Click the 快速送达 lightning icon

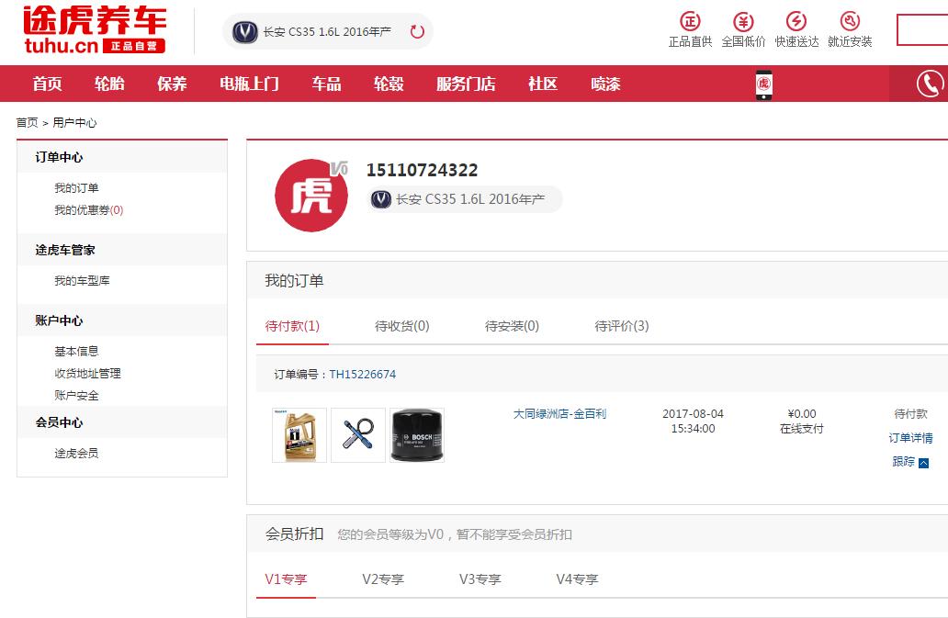[797, 23]
